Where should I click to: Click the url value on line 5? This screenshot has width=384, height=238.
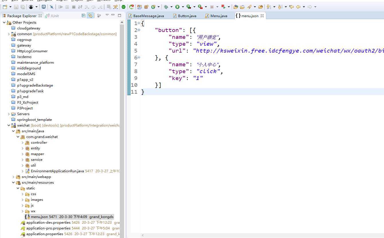[x=288, y=51]
